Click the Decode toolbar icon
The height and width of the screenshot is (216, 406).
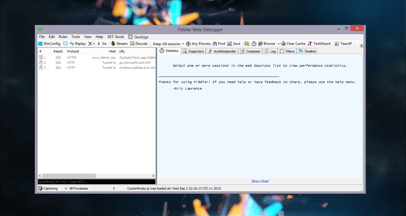click(139, 43)
